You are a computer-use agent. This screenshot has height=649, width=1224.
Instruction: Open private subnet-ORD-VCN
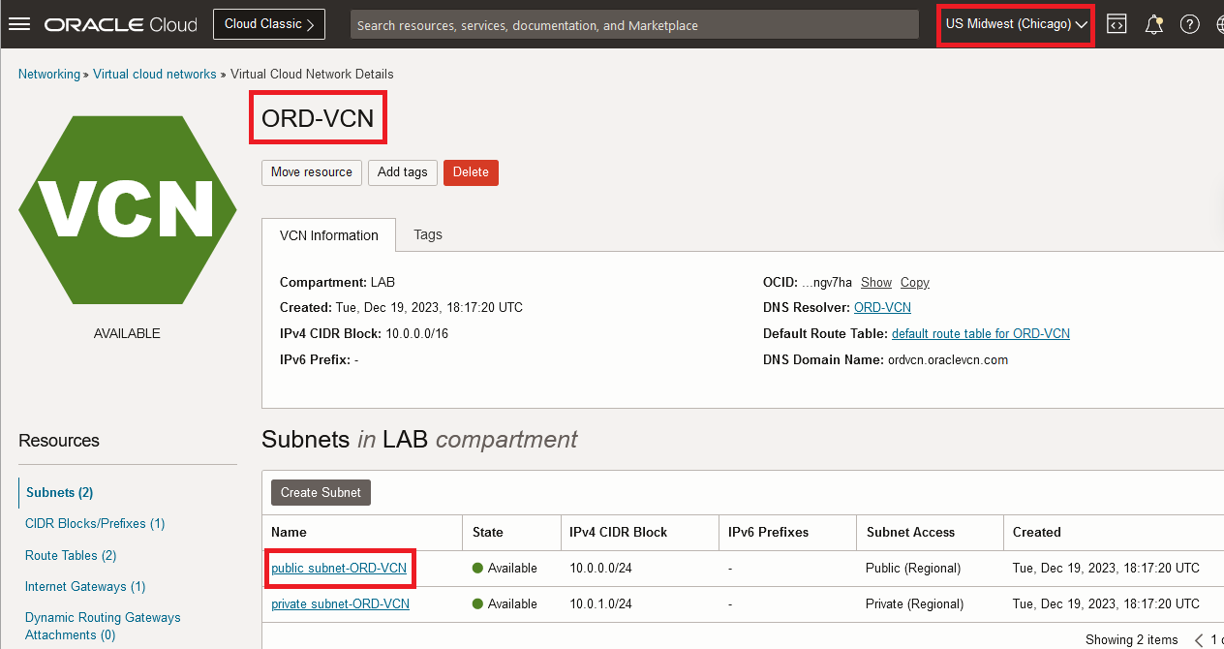tap(340, 603)
